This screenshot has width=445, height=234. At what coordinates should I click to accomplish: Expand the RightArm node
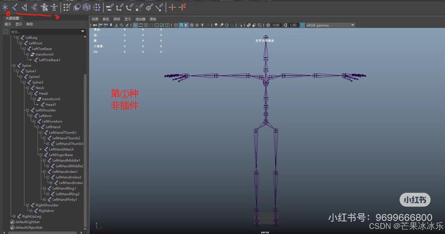(31, 211)
